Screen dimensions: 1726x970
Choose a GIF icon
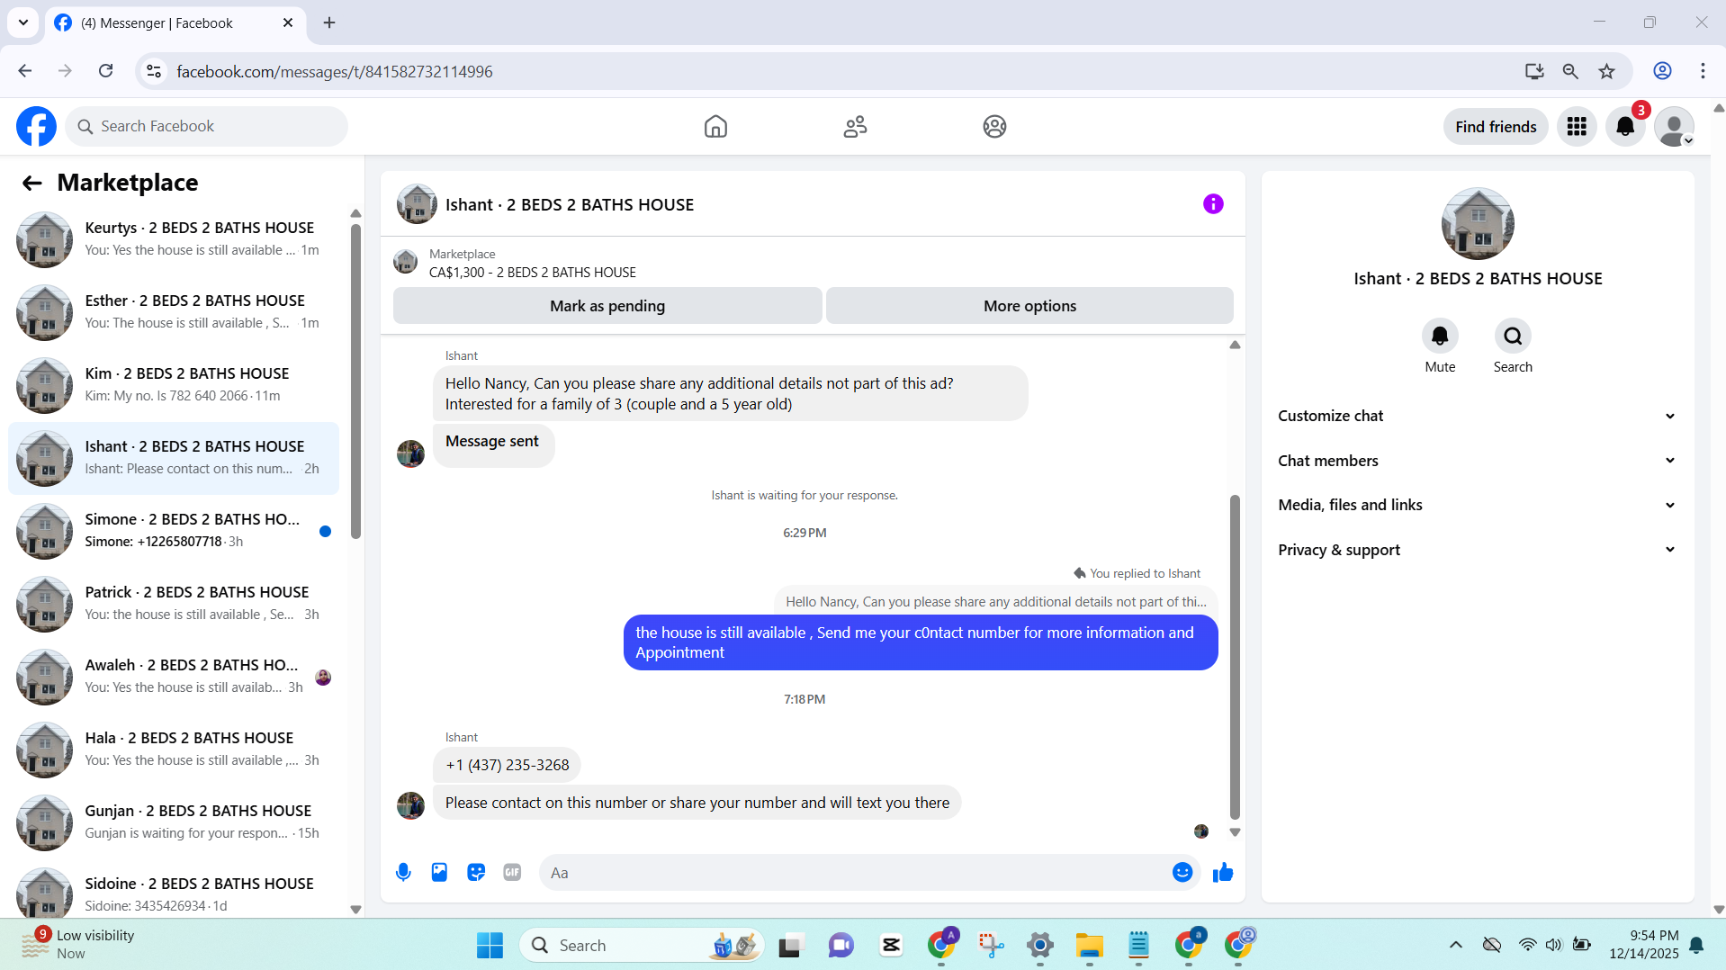[x=512, y=872]
